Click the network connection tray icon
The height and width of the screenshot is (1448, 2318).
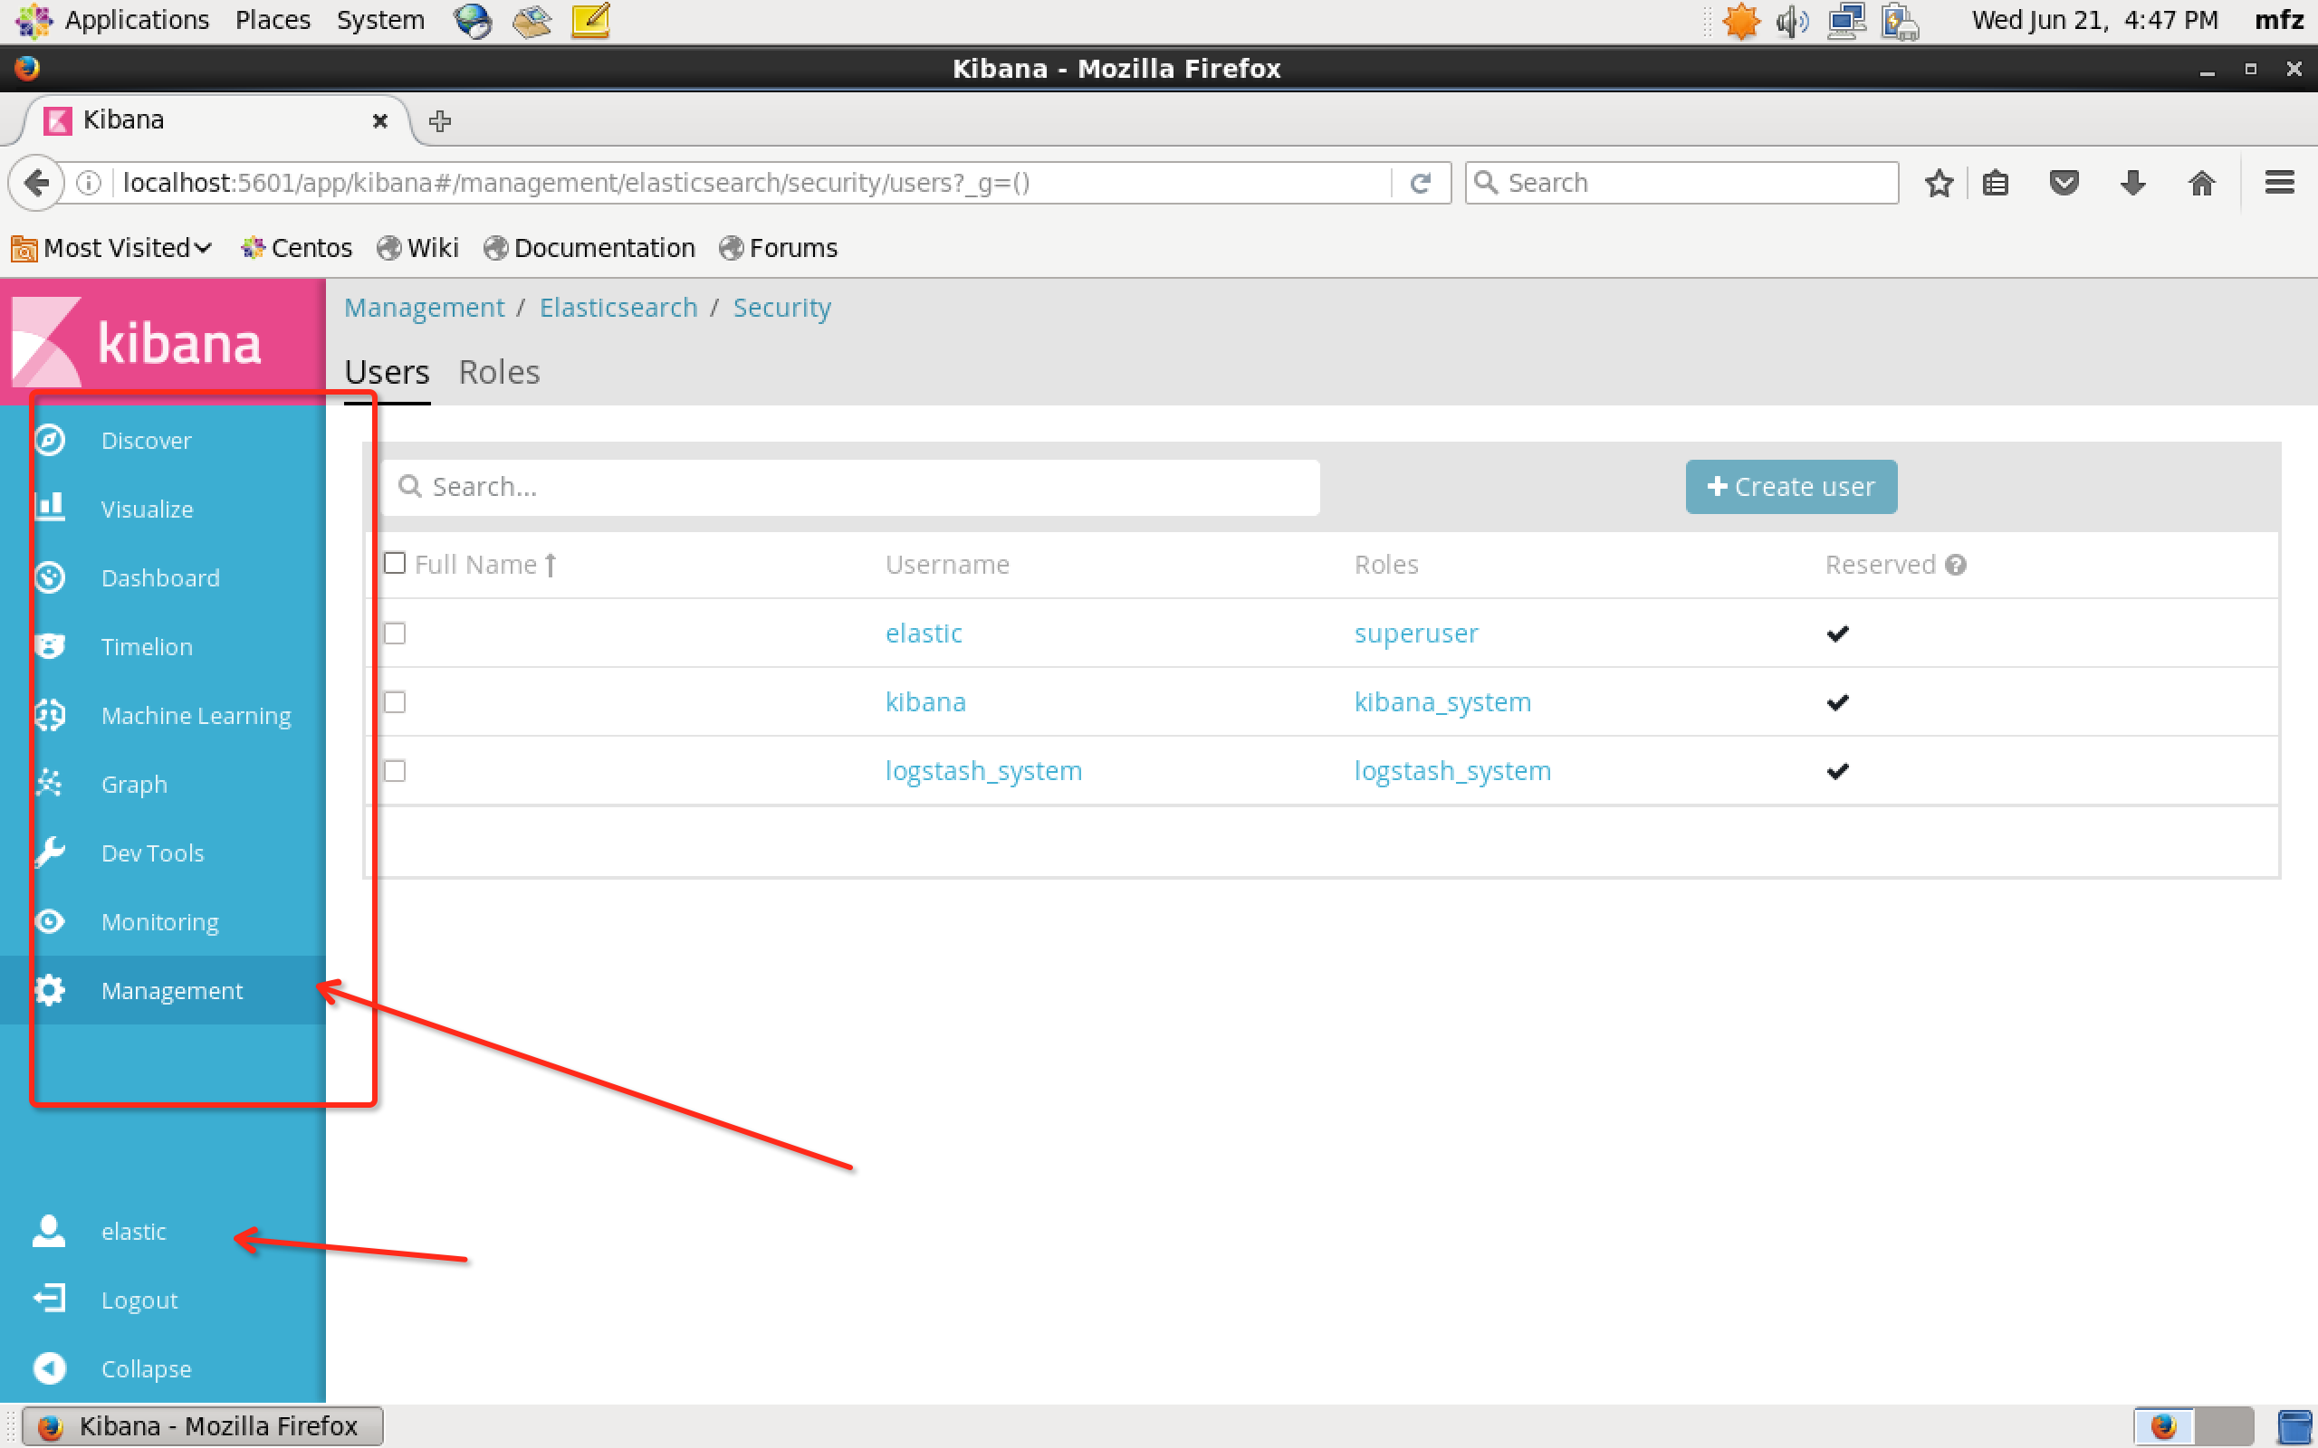click(x=1845, y=20)
